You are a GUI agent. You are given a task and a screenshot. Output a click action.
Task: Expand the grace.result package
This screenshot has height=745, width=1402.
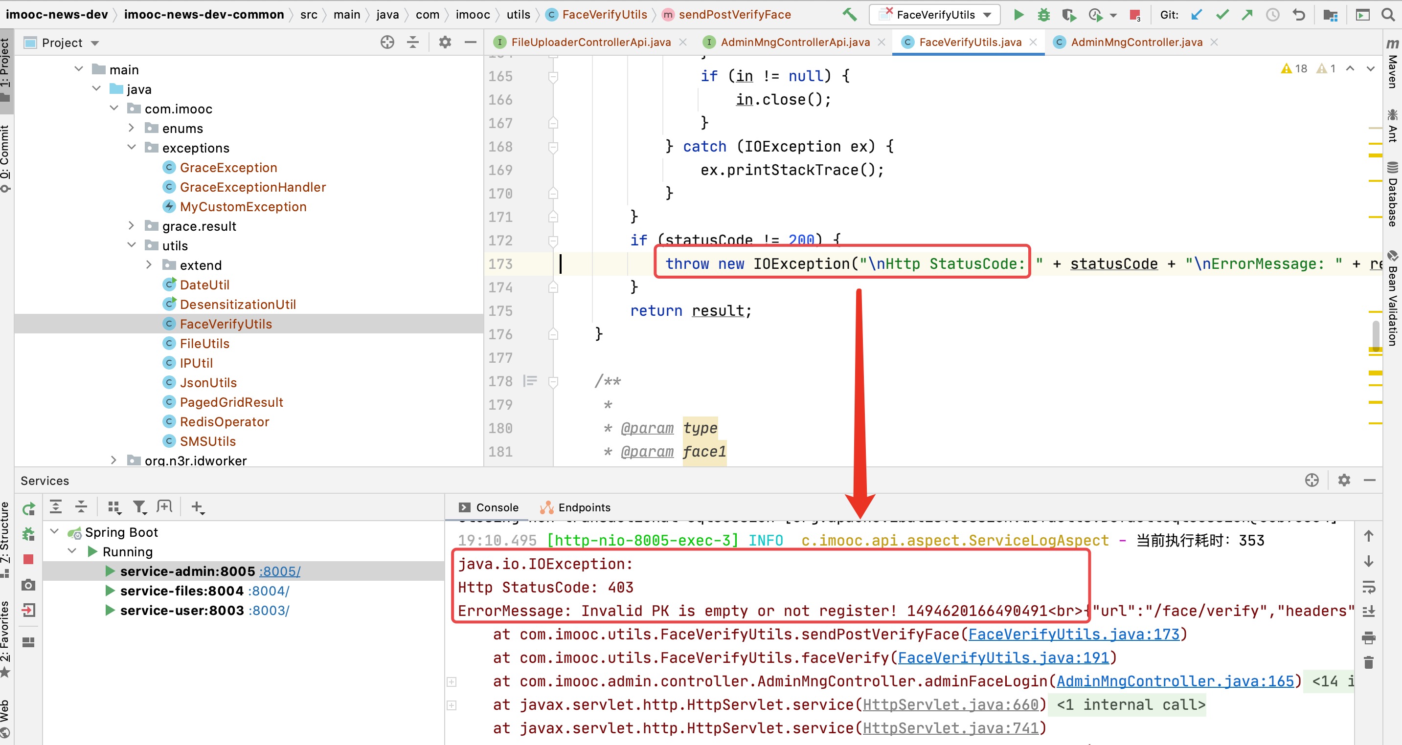tap(131, 226)
